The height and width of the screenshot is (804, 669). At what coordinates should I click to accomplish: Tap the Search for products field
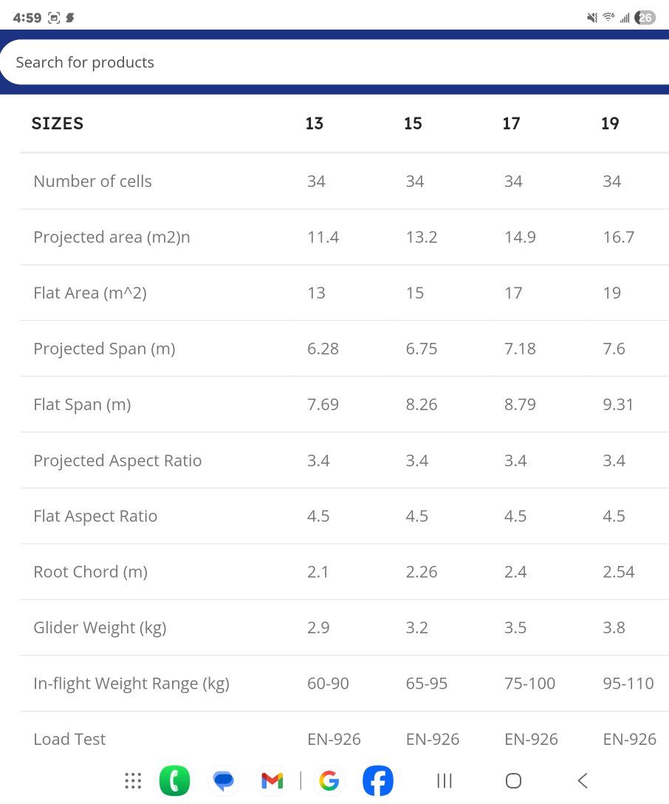332,62
